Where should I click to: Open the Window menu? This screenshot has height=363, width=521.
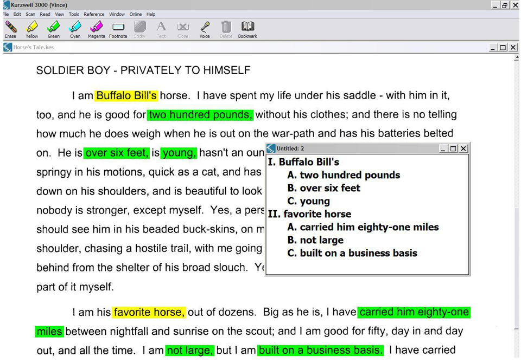[x=117, y=14]
